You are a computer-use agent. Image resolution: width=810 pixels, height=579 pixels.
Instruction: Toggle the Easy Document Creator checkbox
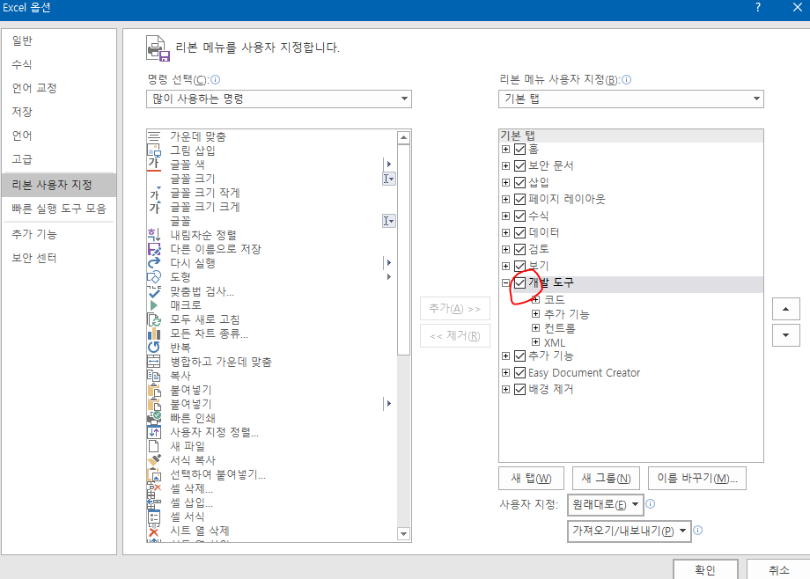pos(519,372)
